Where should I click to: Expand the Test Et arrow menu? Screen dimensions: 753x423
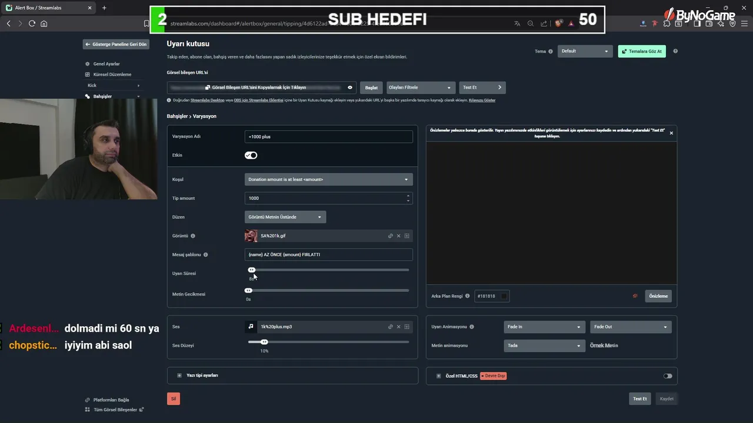pyautogui.click(x=499, y=88)
